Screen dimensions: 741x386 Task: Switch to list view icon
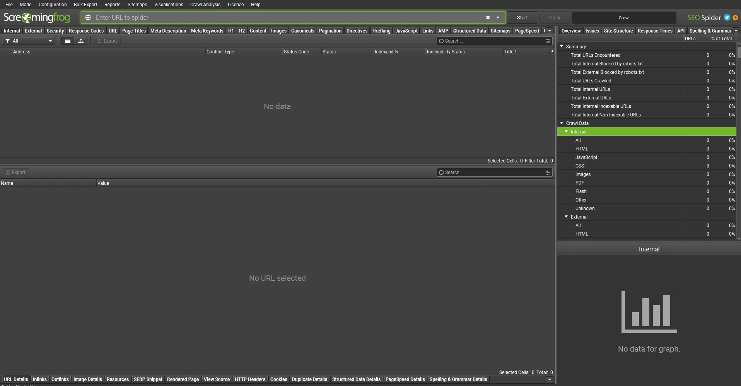click(x=68, y=41)
